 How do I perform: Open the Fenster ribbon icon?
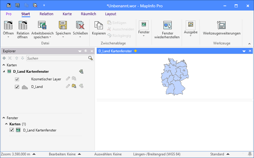(144, 25)
